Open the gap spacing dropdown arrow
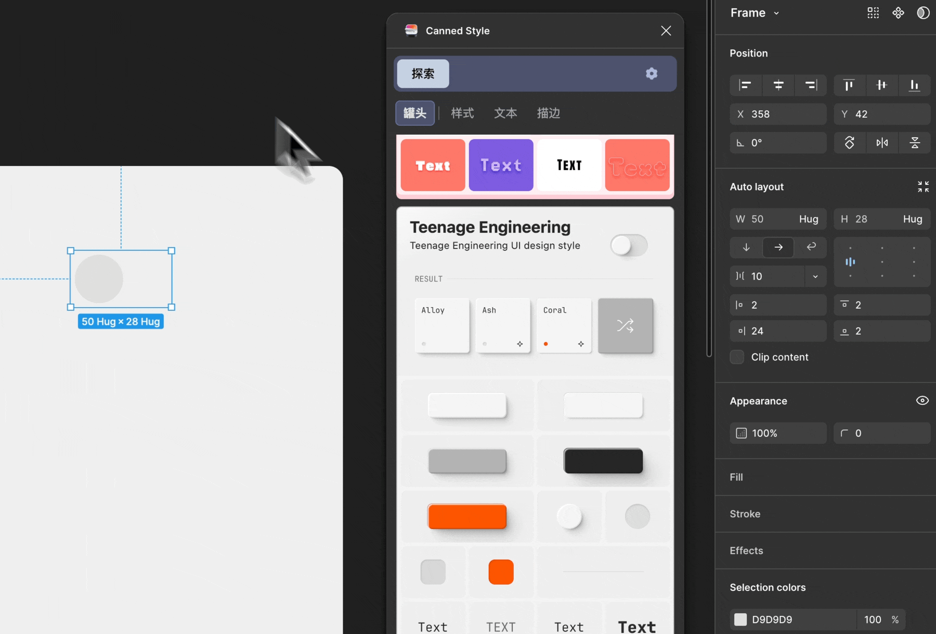This screenshot has width=936, height=634. pos(815,276)
